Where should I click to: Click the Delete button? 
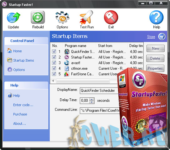(x=155, y=58)
